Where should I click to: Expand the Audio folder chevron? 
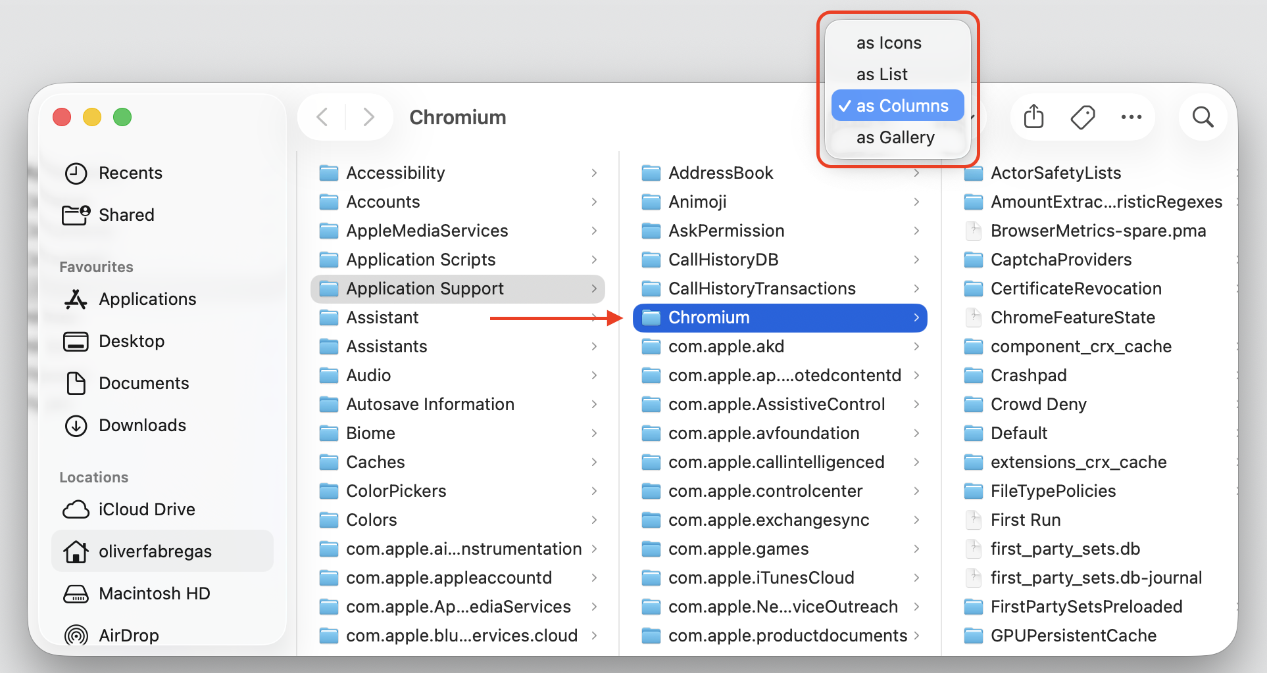coord(594,375)
